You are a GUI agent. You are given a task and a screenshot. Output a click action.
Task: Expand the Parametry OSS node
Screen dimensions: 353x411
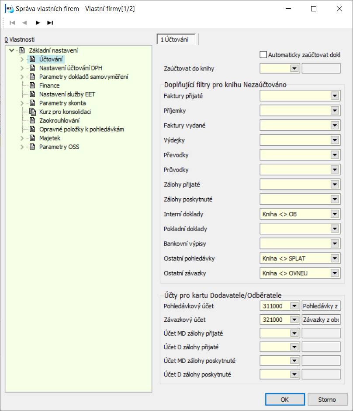point(22,147)
